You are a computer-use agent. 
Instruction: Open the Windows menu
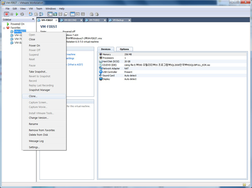coord(51,9)
